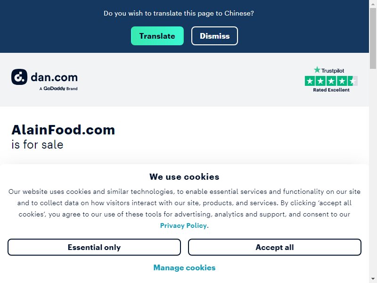Viewport: 377px width, 283px height.
Task: Click the We use cookies heading
Action: (x=184, y=176)
